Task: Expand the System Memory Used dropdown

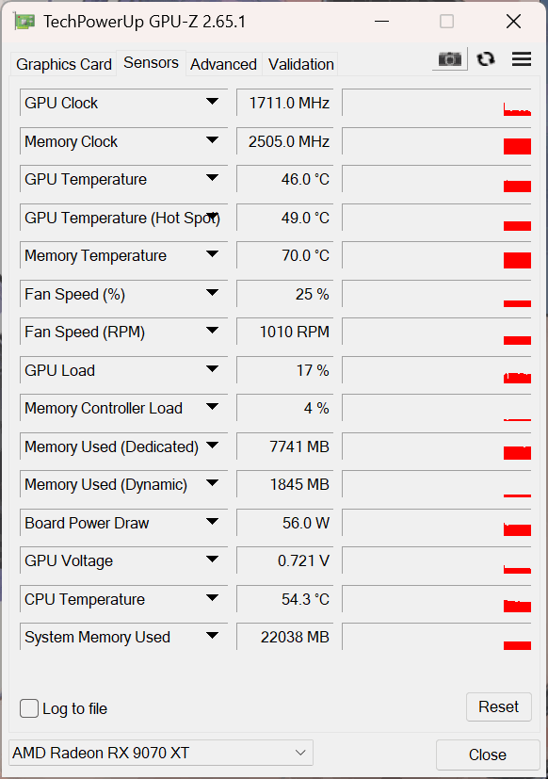Action: click(x=212, y=636)
